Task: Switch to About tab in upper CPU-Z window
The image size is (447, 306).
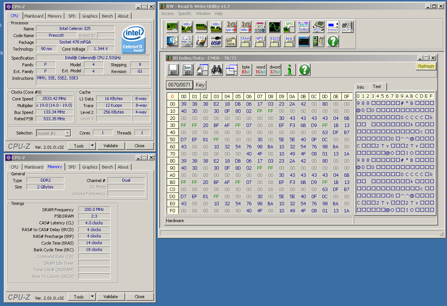Action: [x=123, y=16]
